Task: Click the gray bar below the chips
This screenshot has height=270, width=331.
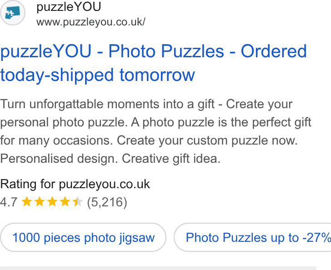Action: [158, 268]
